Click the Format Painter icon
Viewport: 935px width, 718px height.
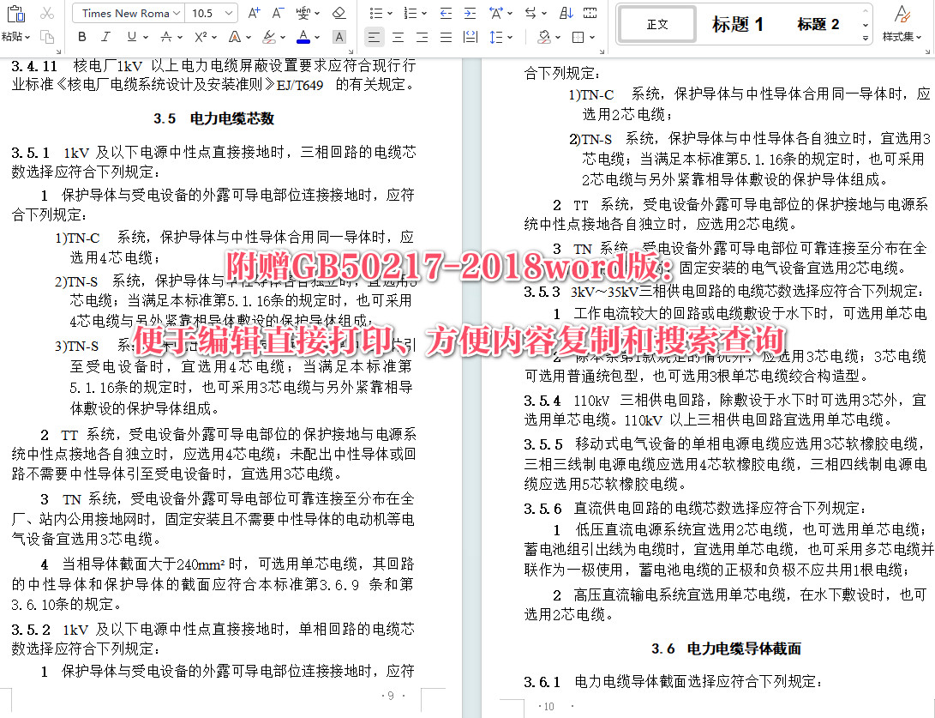(47, 38)
